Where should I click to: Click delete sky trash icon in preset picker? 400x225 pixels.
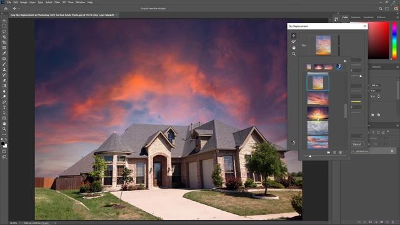pyautogui.click(x=340, y=152)
